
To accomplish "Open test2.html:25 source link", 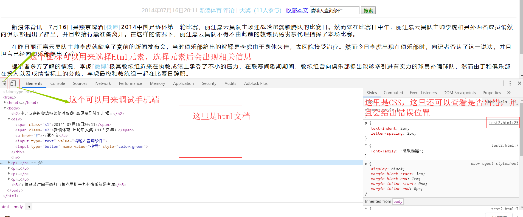I will [x=504, y=123].
